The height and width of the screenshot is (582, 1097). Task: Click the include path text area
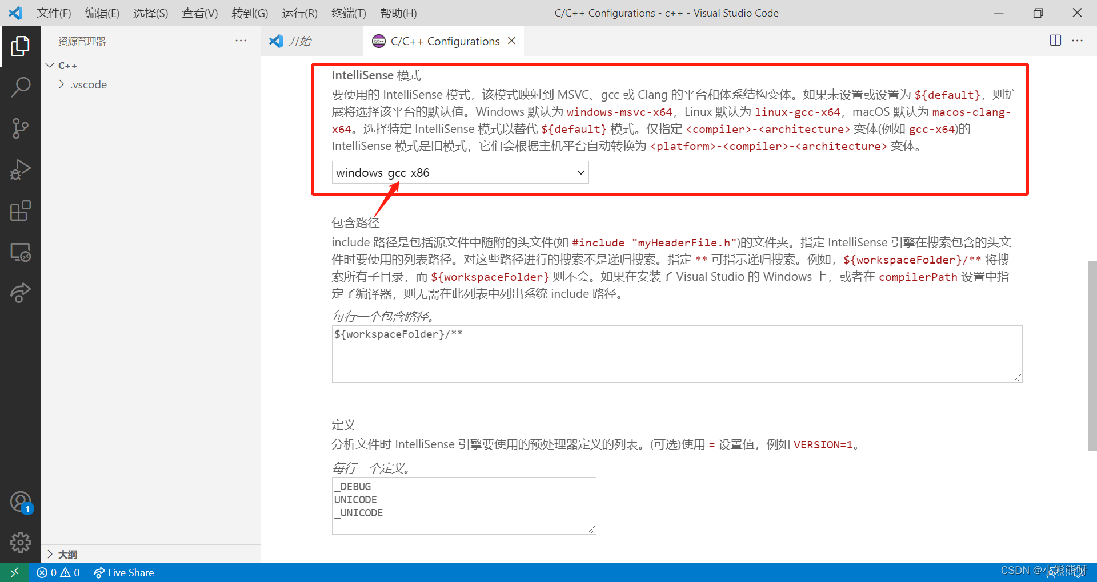click(x=677, y=354)
